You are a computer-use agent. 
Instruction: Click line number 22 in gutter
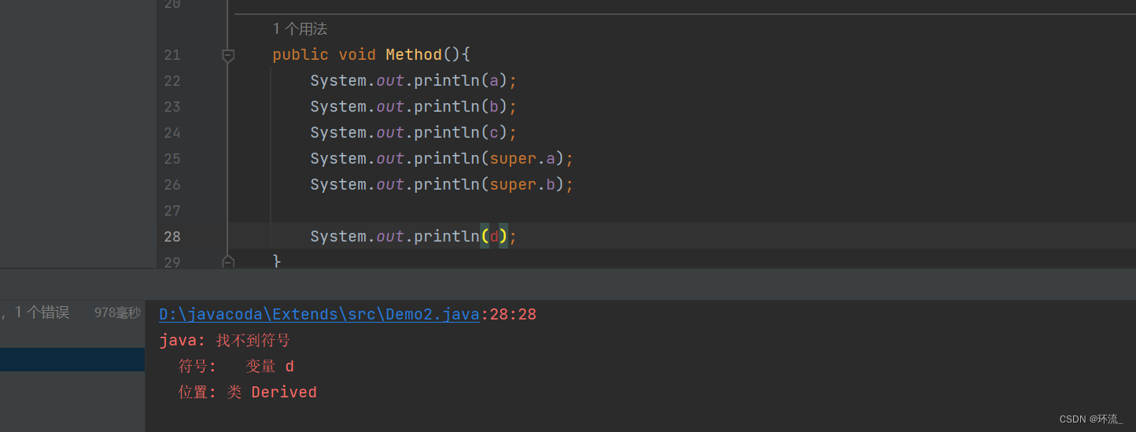[x=172, y=80]
